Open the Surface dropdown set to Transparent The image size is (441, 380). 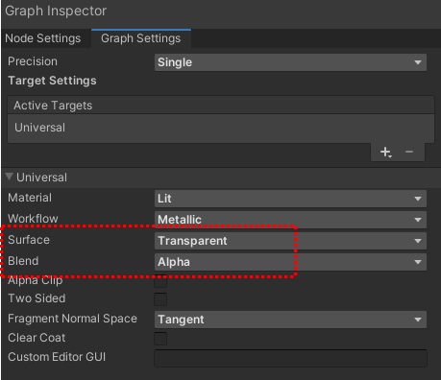tap(290, 241)
